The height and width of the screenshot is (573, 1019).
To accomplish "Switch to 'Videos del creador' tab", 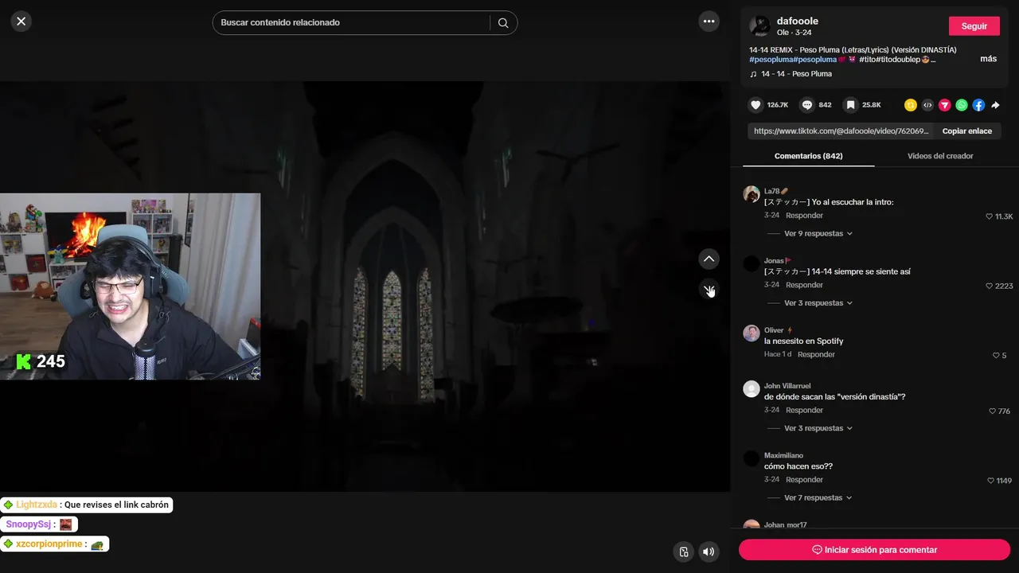I will [x=940, y=156].
